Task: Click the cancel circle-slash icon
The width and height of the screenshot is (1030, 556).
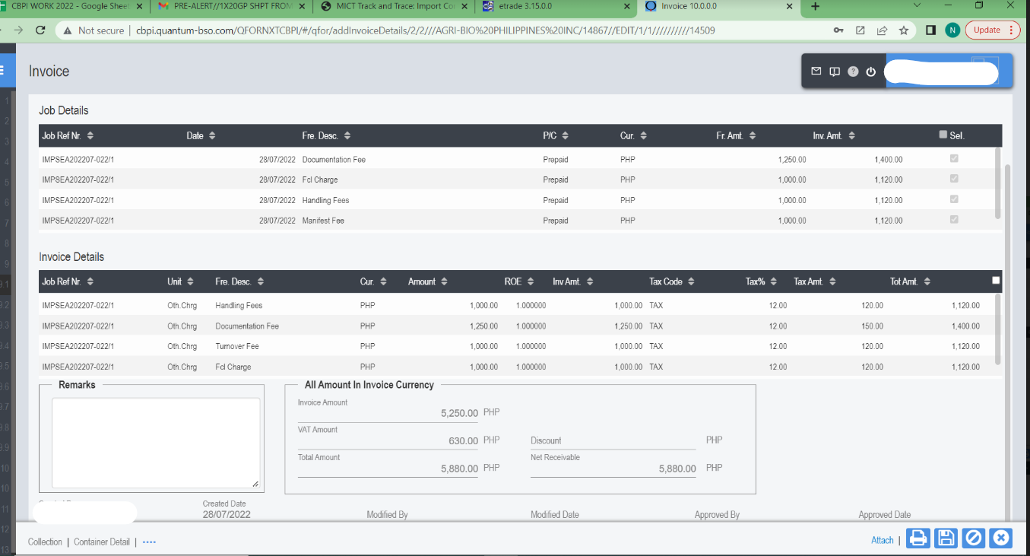Action: [973, 539]
